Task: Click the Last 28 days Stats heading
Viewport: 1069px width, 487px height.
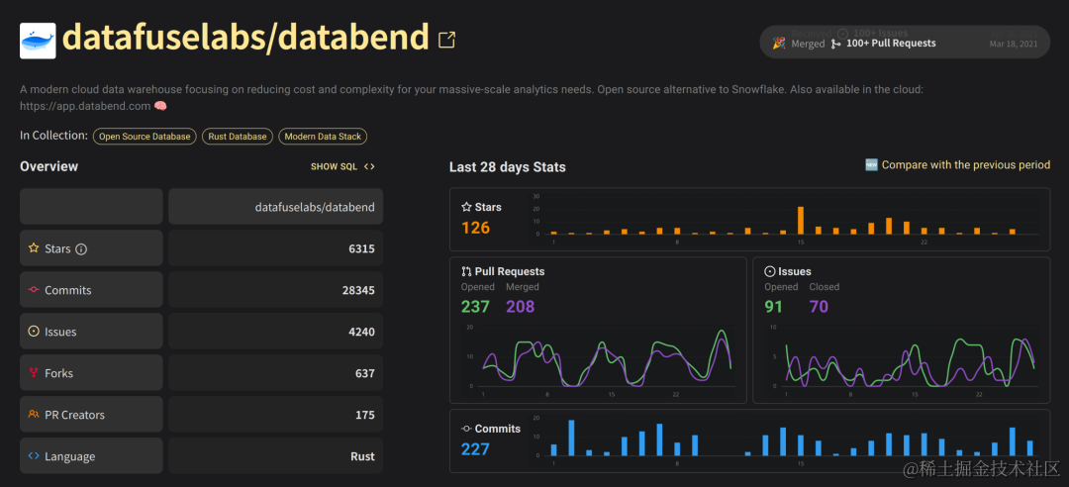Action: (507, 167)
